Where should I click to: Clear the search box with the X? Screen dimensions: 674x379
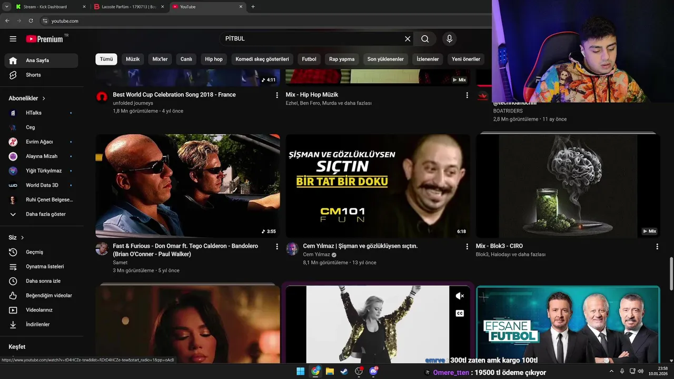pos(408,39)
